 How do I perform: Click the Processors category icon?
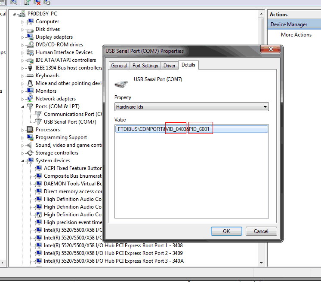30,130
